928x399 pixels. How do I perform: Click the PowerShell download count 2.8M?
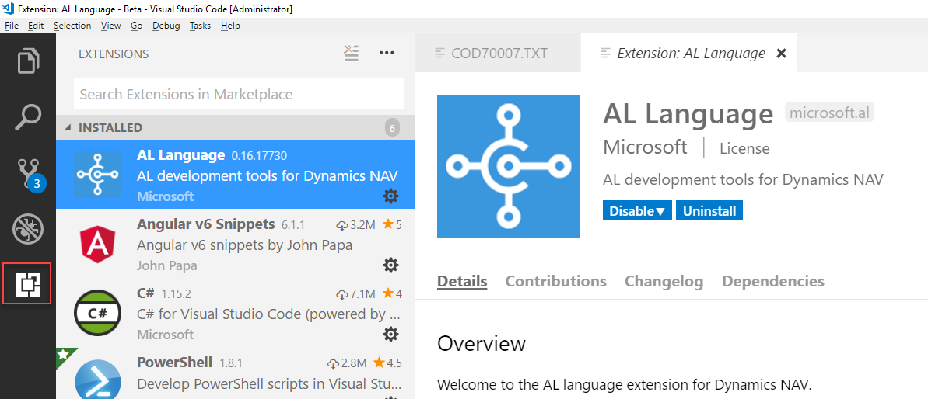click(347, 363)
